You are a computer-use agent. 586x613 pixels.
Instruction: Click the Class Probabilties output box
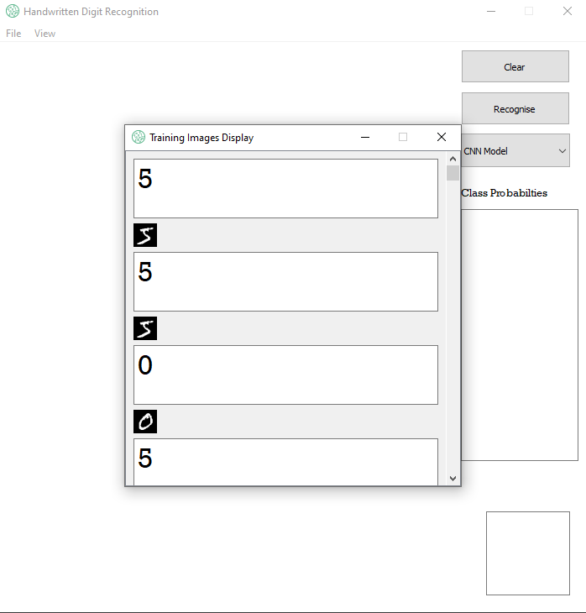[520, 335]
